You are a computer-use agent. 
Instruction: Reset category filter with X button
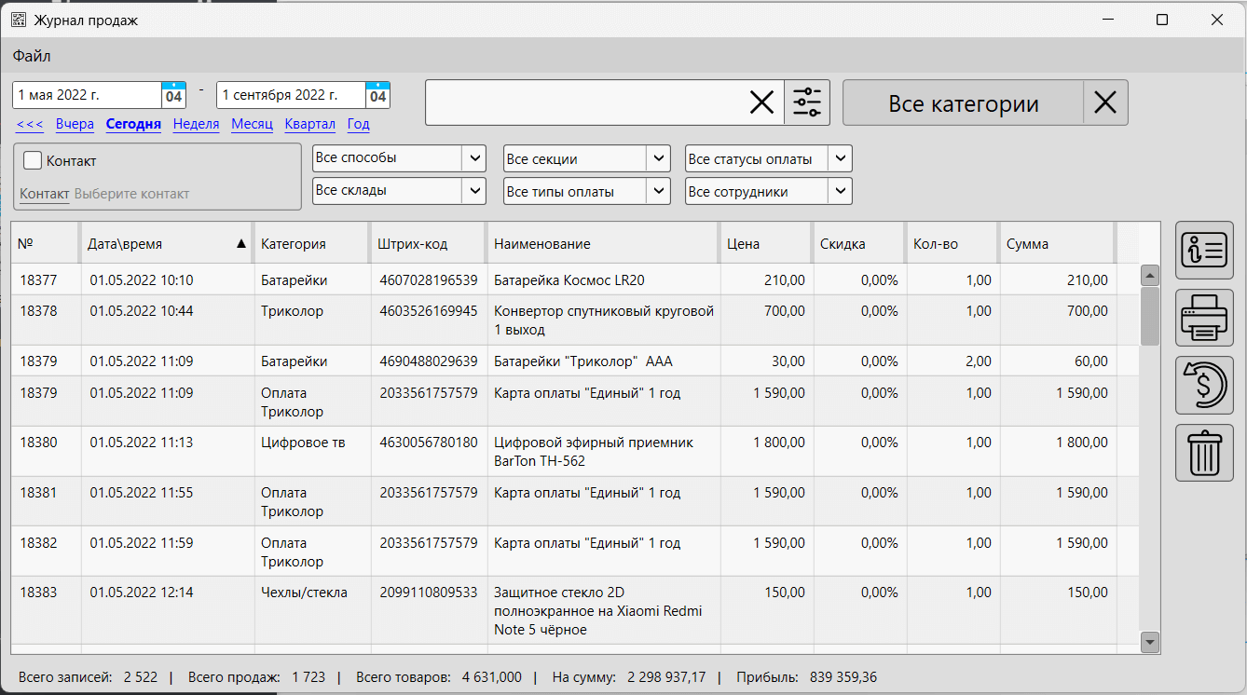1105,102
